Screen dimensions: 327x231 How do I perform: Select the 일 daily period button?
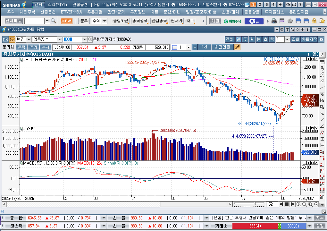coord(239,39)
